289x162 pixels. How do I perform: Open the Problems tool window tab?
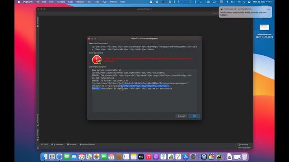(x=57, y=144)
